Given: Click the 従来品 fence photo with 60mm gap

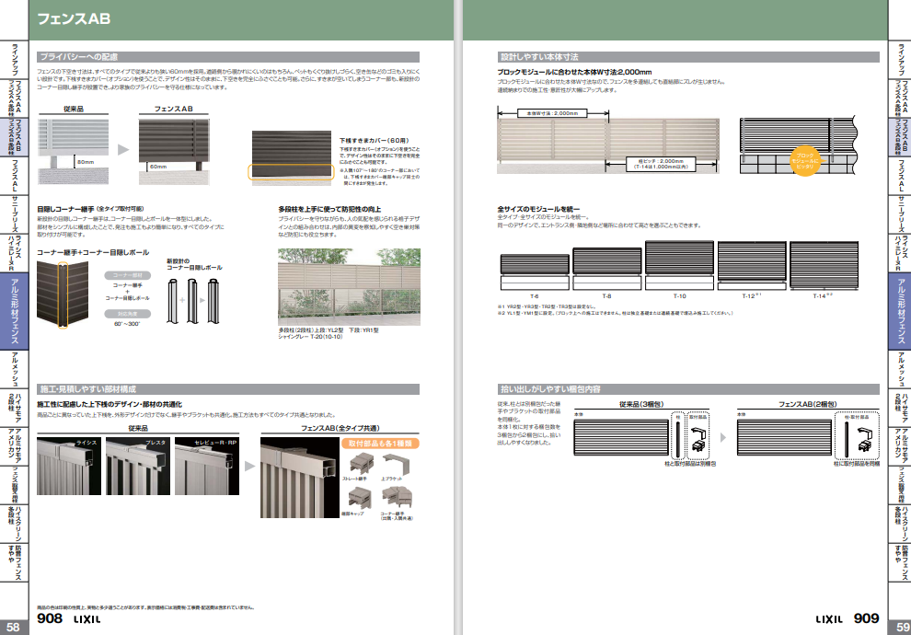Looking at the screenshot, I should [x=74, y=151].
